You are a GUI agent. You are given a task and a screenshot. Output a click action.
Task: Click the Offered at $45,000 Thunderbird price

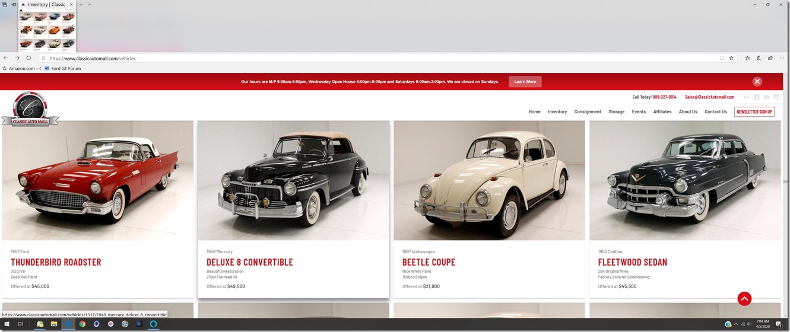coord(30,286)
